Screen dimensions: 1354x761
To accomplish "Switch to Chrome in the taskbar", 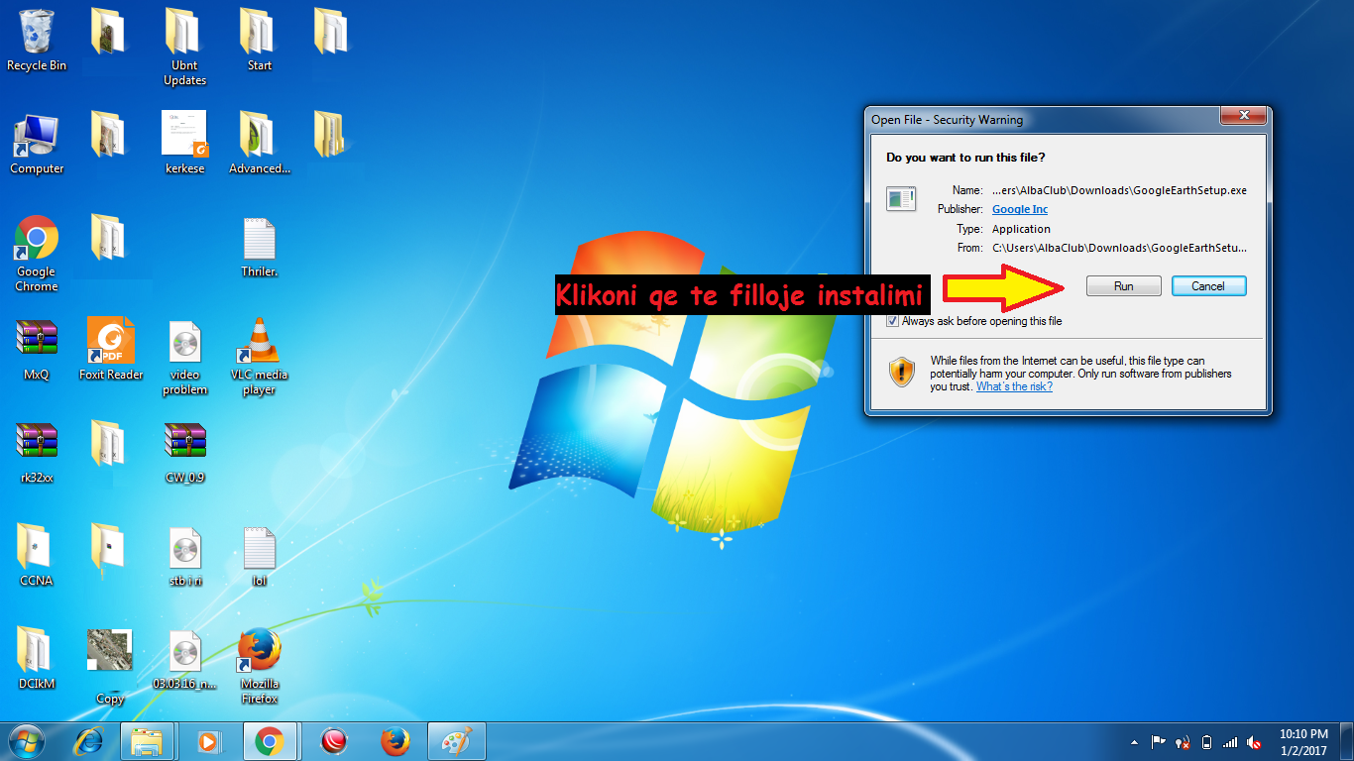I will point(270,741).
